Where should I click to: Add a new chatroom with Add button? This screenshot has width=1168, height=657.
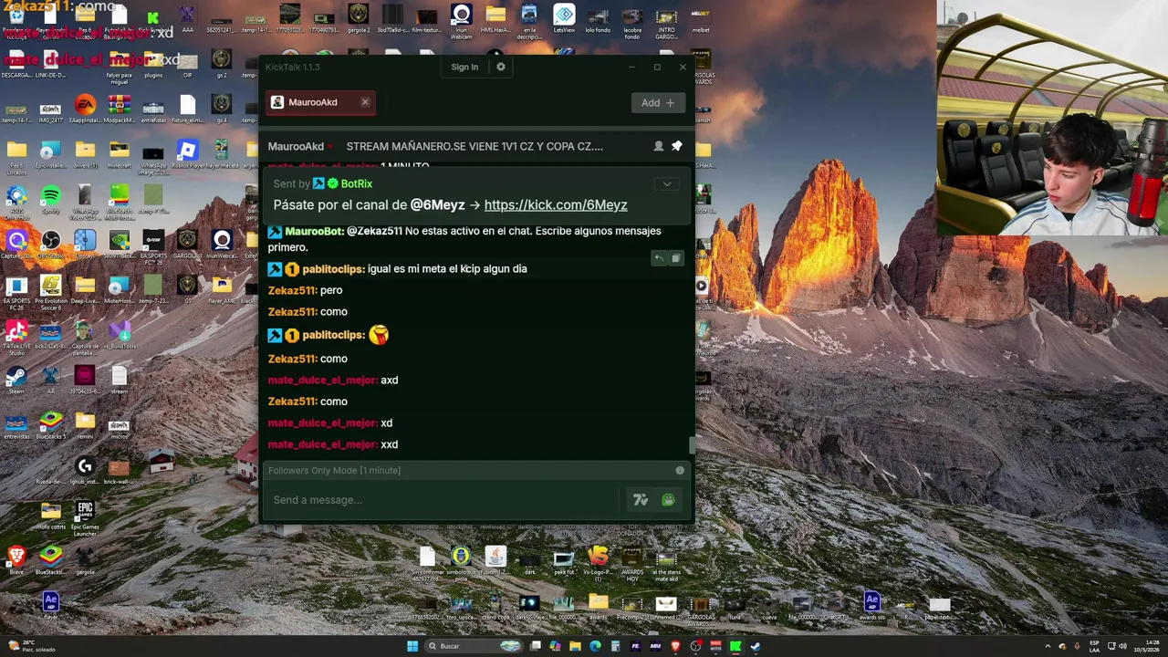click(658, 103)
